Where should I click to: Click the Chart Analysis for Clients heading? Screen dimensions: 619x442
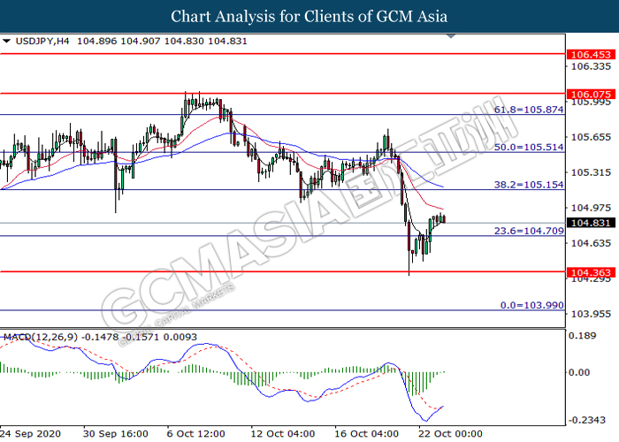click(x=309, y=16)
